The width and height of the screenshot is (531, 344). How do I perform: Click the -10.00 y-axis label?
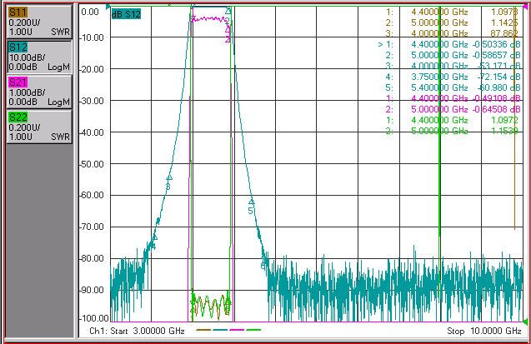tap(92, 37)
